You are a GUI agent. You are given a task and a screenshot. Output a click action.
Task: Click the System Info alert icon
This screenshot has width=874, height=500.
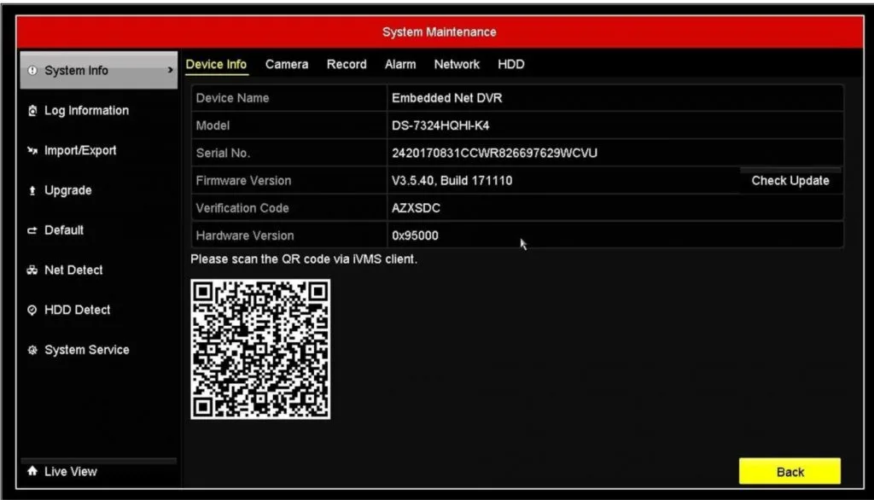32,70
